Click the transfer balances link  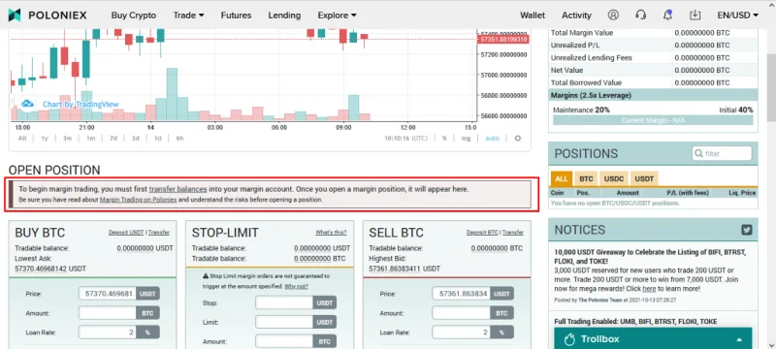(x=178, y=189)
